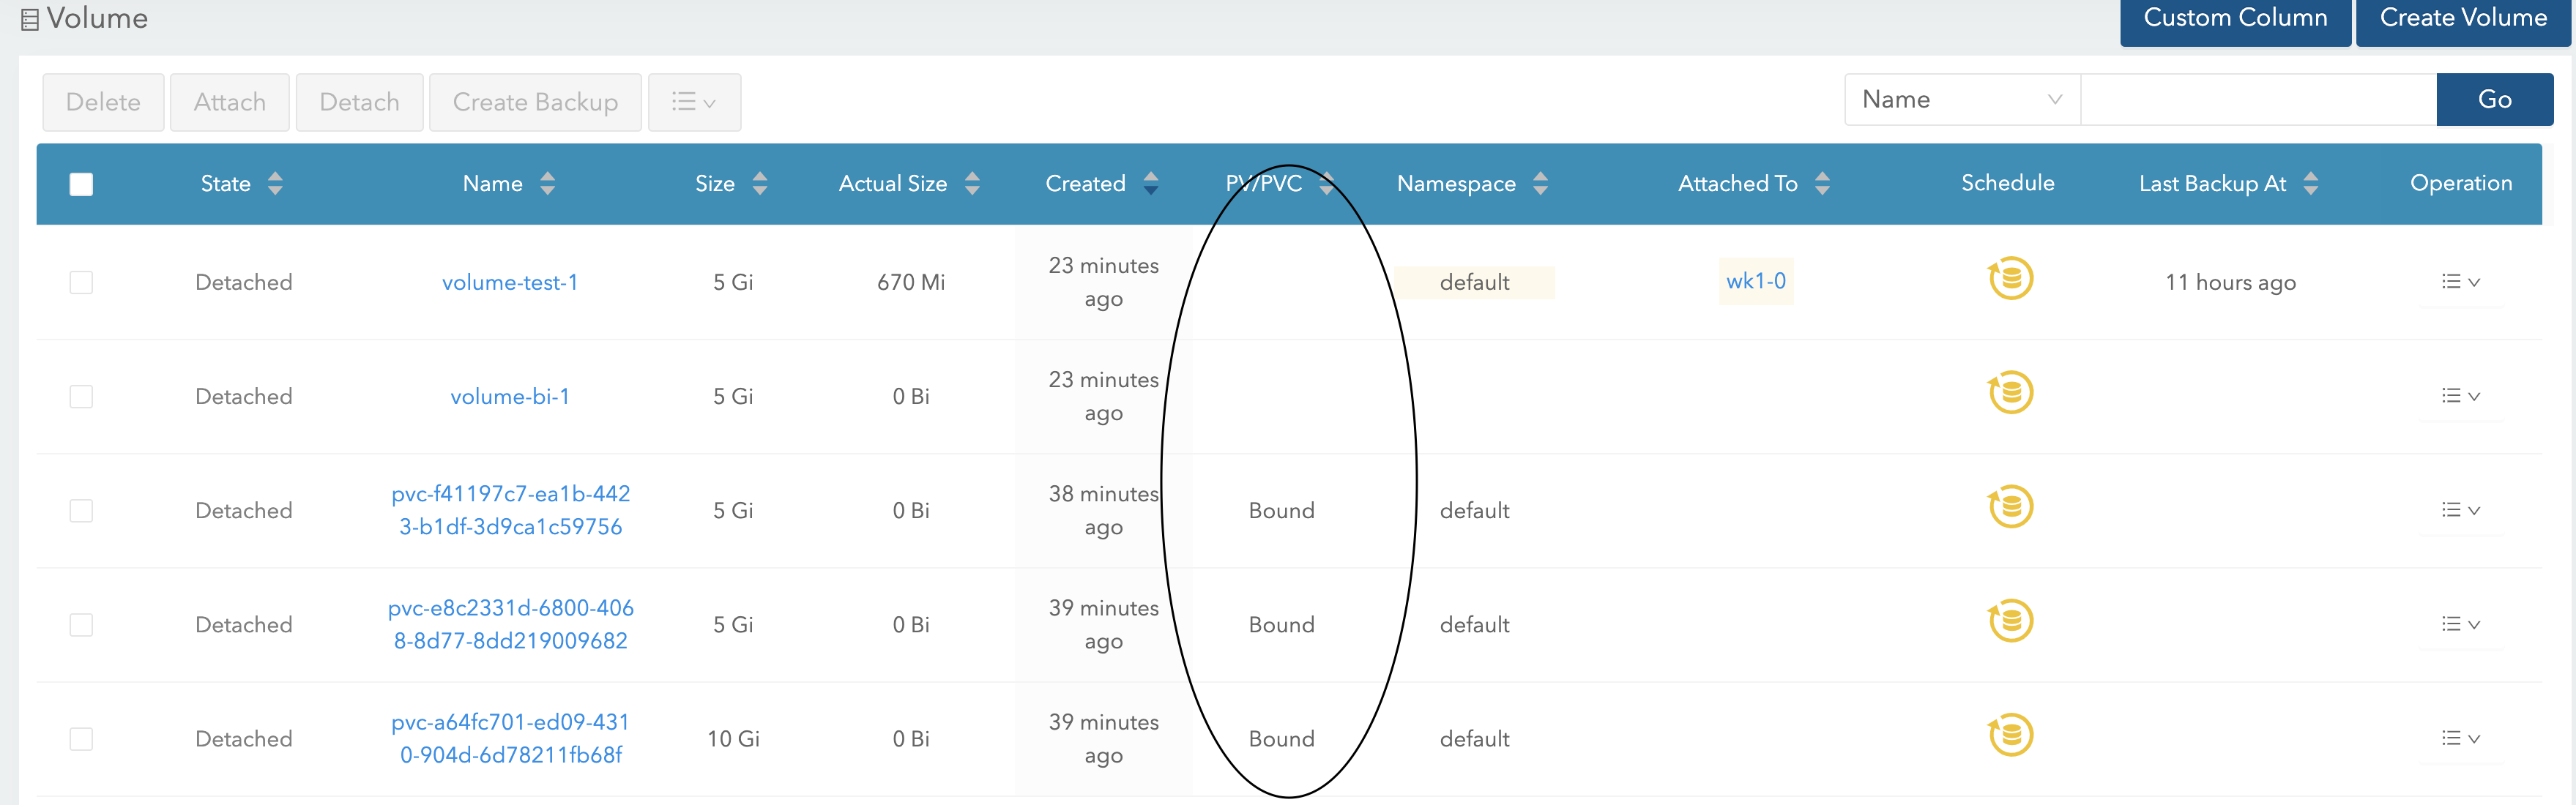This screenshot has height=805, width=2576.
Task: Click schedule icon in pvc-e8c2331d row
Action: pyautogui.click(x=2009, y=621)
